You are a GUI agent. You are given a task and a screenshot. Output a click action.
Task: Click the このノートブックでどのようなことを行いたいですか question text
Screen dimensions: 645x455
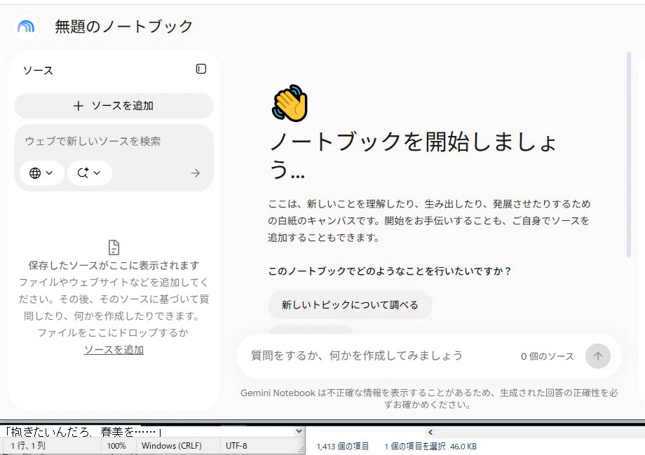pos(390,271)
